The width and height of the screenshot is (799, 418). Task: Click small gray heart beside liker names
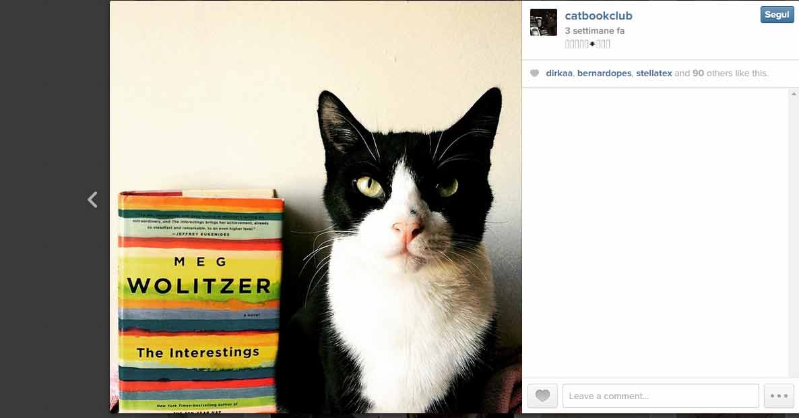pyautogui.click(x=534, y=73)
